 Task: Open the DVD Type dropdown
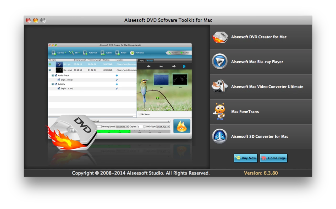click(163, 126)
